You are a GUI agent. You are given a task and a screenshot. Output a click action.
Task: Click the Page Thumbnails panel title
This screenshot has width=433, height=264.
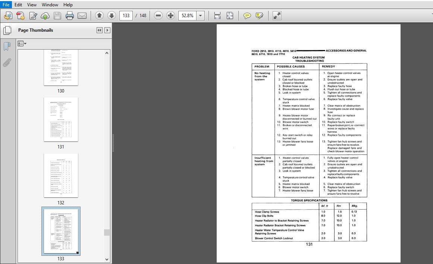tap(36, 30)
